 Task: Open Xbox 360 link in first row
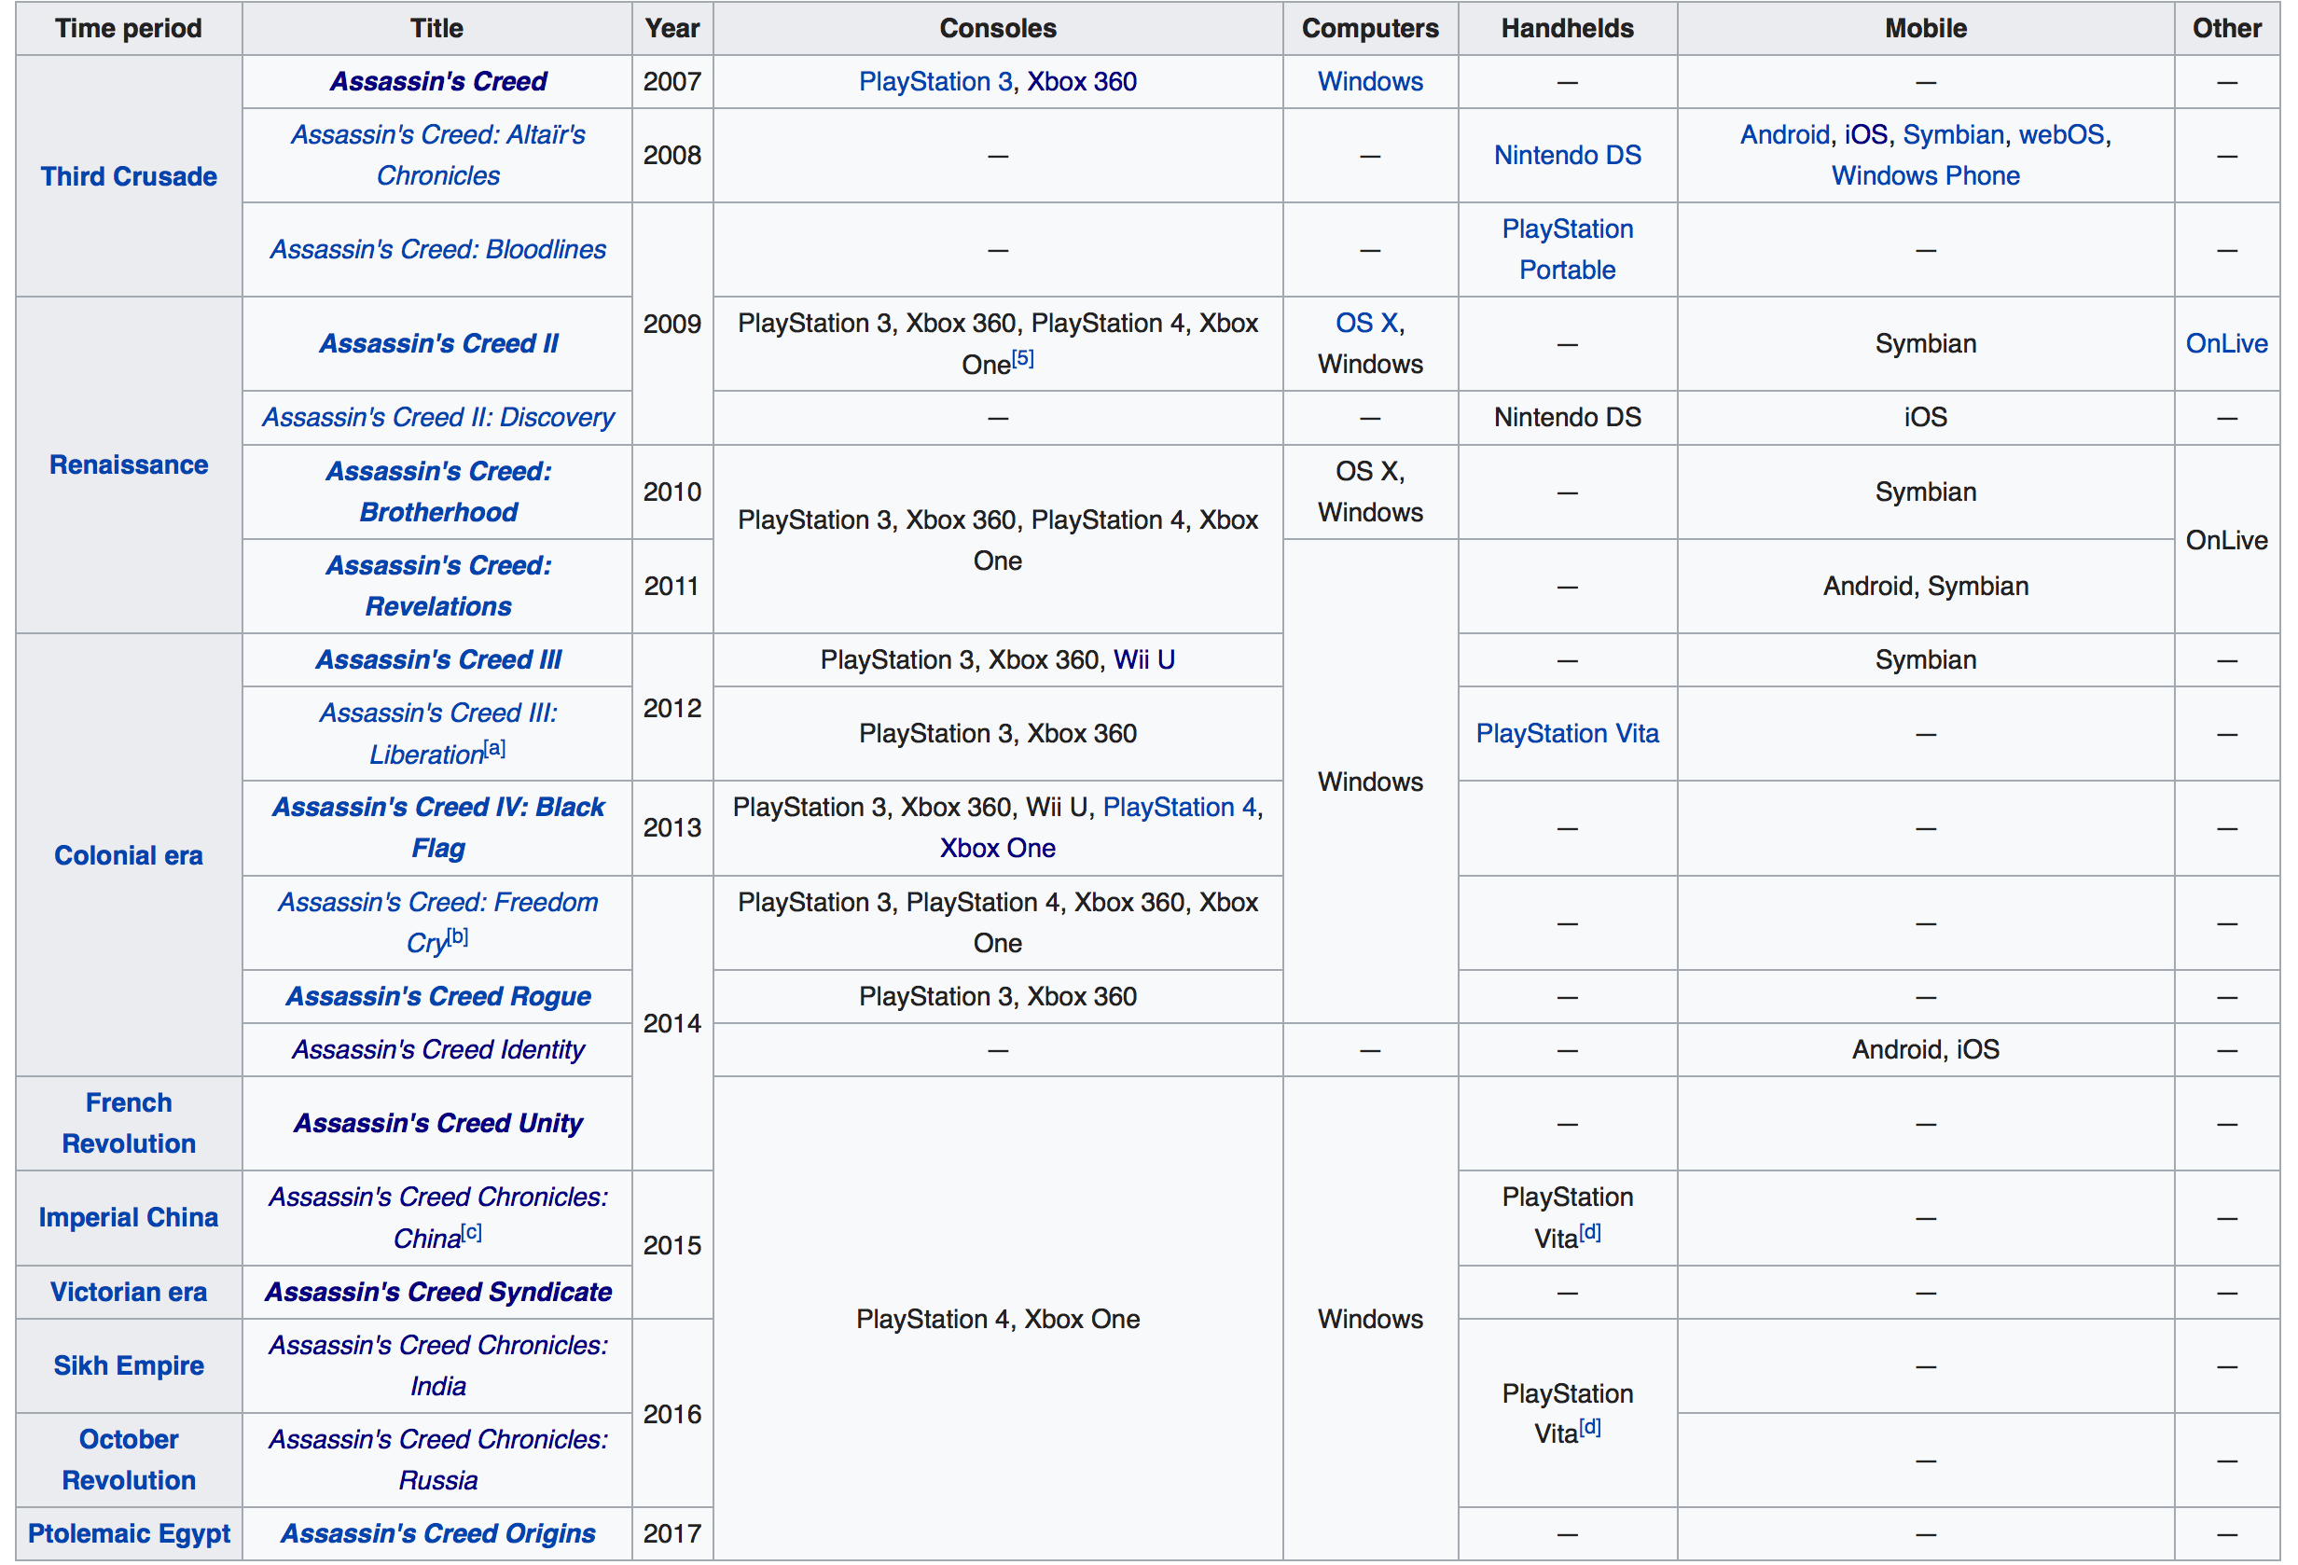coord(1082,81)
